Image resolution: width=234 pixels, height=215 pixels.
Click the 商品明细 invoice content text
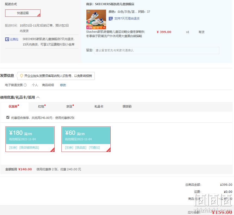click(x=48, y=85)
